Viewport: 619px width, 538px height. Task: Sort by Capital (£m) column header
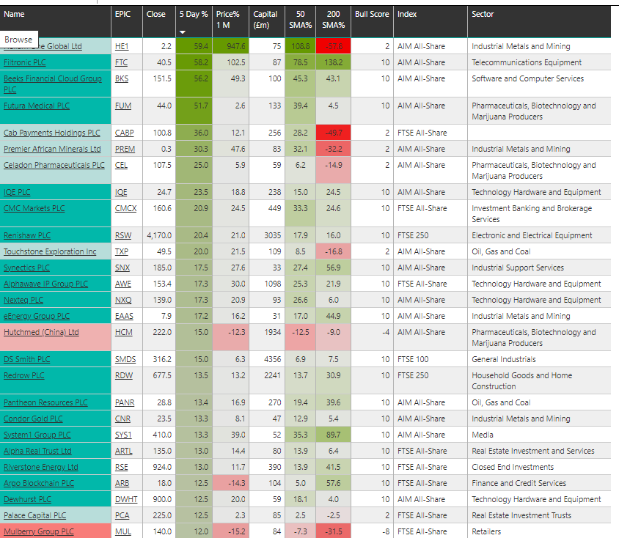[265, 20]
